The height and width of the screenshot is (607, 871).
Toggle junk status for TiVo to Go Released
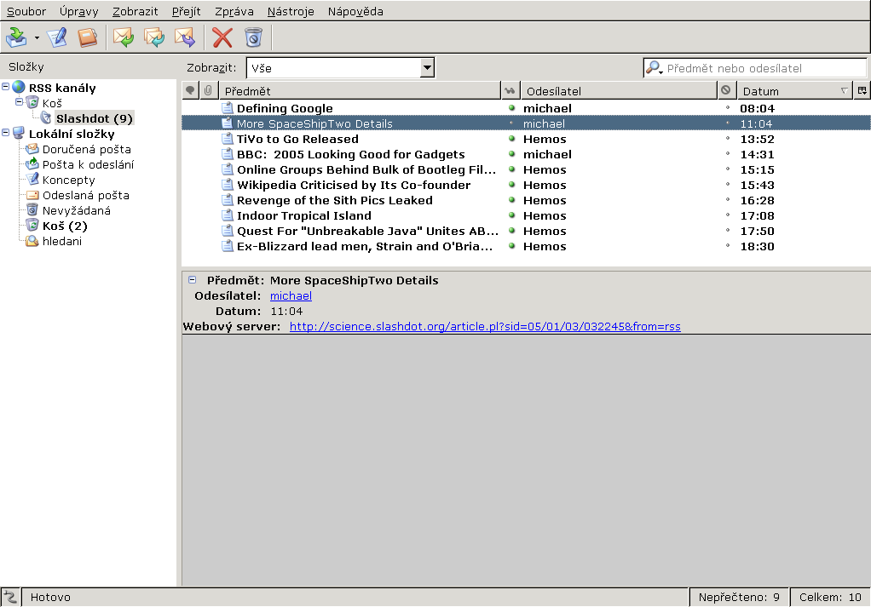click(727, 139)
